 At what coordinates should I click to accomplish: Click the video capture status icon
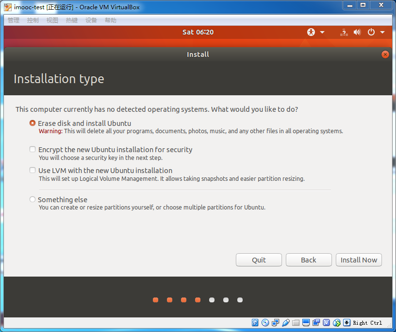(x=316, y=323)
